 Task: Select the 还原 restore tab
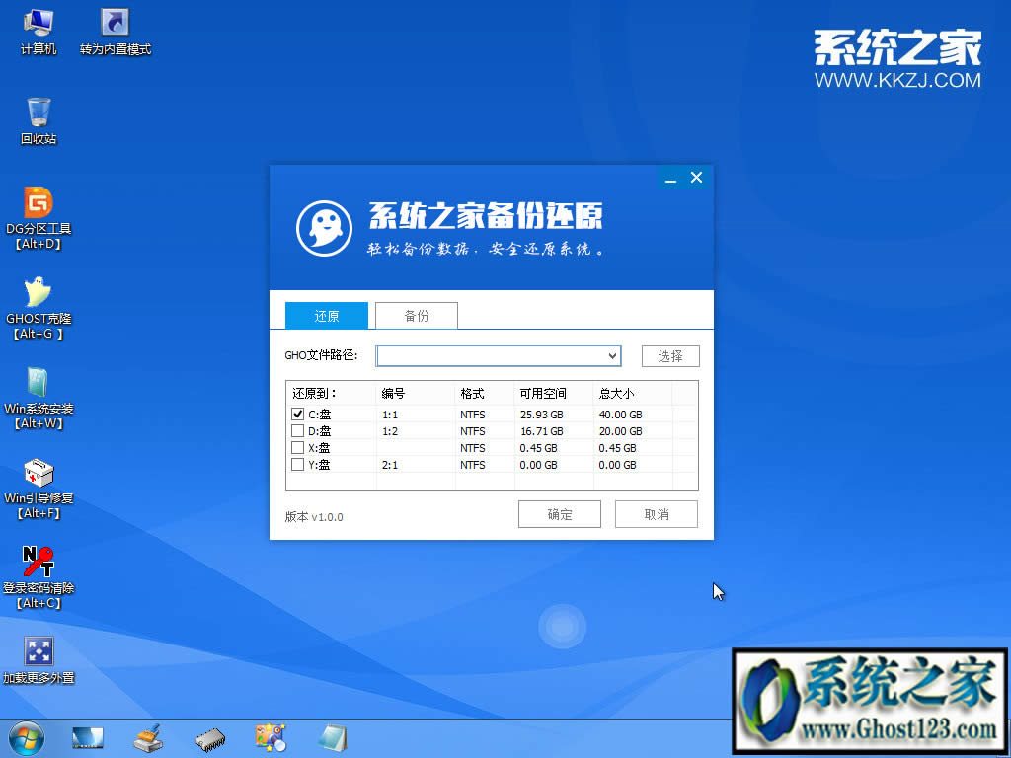coord(326,315)
